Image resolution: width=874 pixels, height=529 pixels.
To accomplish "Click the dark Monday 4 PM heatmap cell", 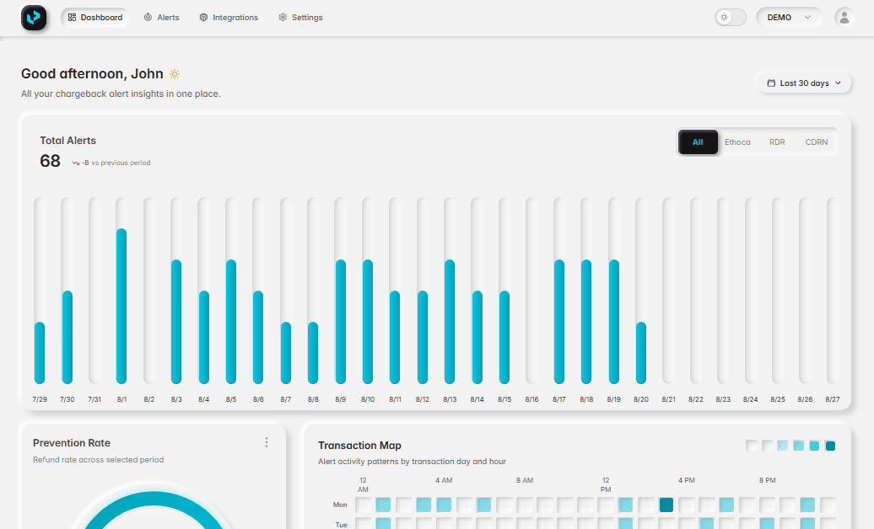I will (666, 505).
